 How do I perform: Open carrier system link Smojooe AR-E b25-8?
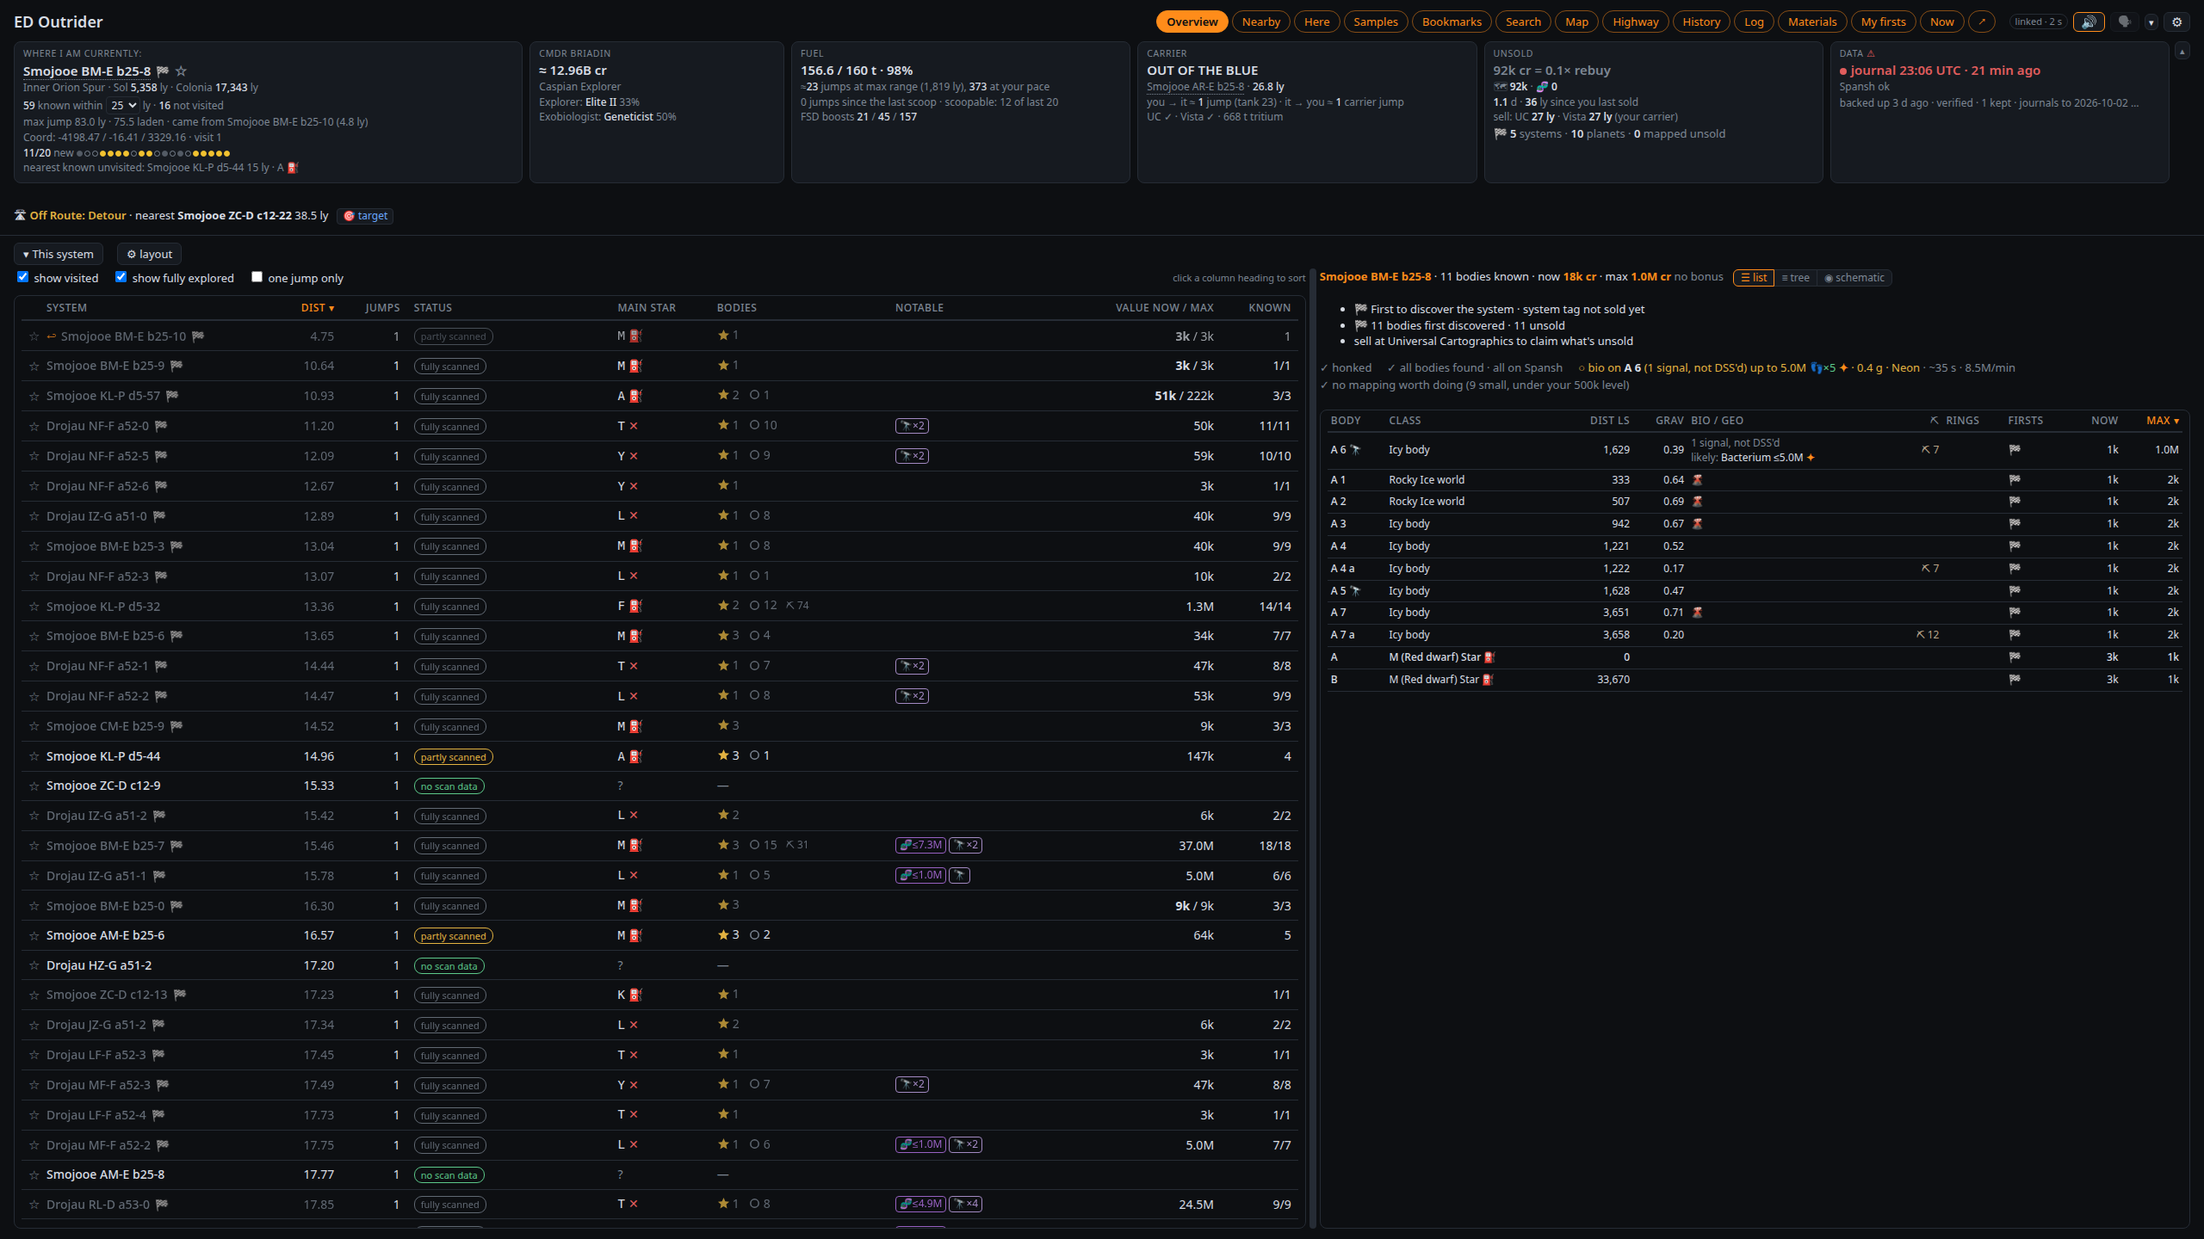coord(1195,87)
